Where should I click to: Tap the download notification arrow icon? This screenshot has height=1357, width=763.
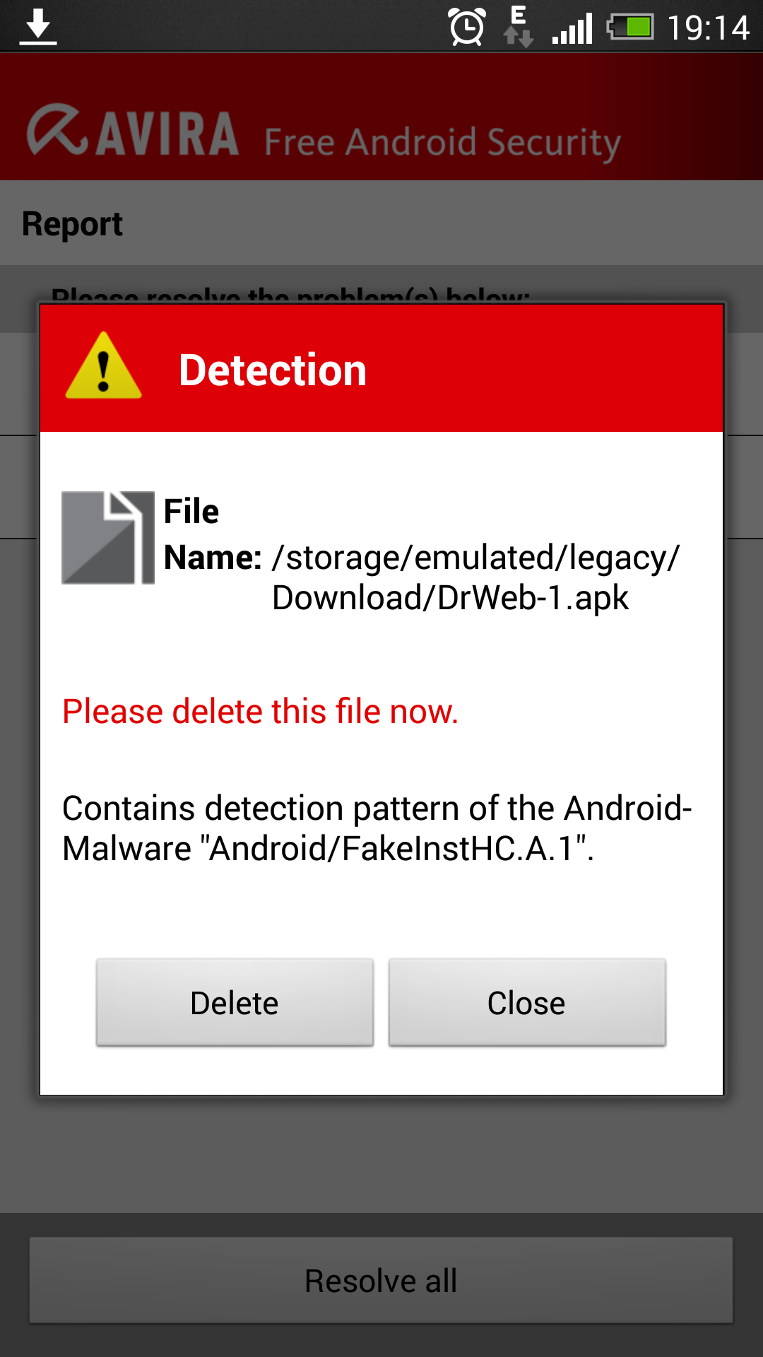click(x=38, y=28)
